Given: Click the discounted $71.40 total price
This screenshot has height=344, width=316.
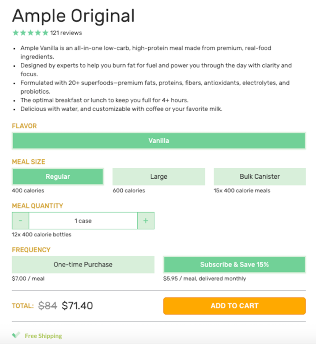Looking at the screenshot, I should point(77,306).
